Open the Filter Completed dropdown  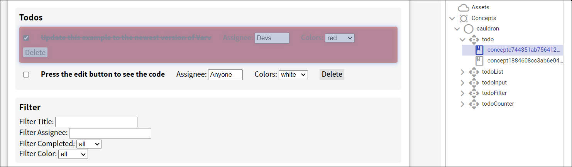point(89,144)
